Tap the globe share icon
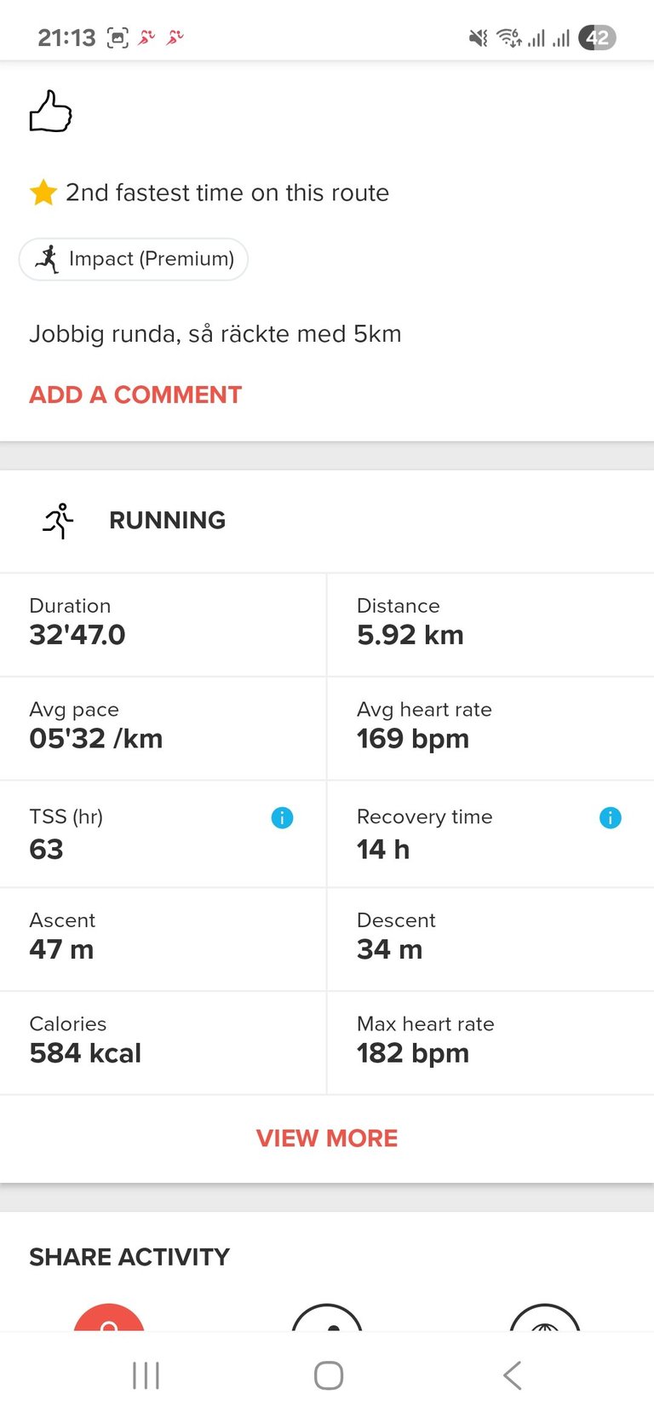The width and height of the screenshot is (654, 1418). (x=545, y=1318)
